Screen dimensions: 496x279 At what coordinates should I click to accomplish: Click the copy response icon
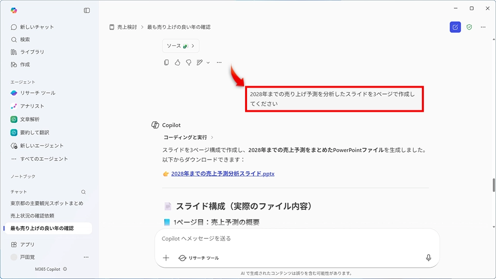pyautogui.click(x=167, y=62)
